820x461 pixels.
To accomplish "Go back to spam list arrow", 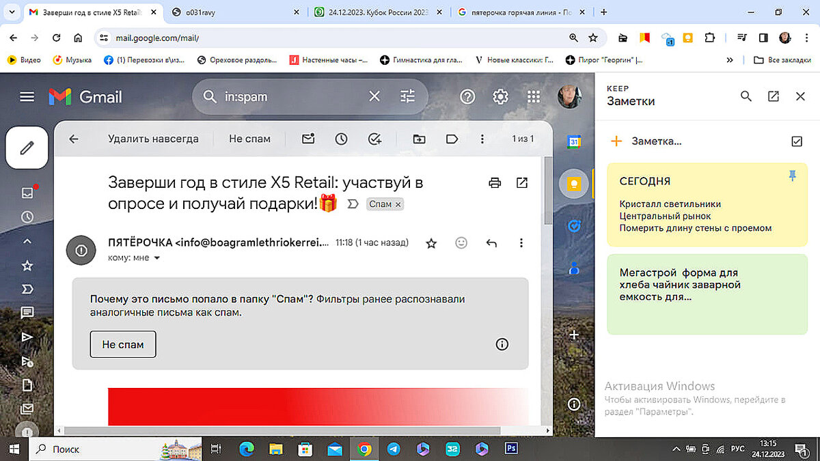I will [74, 139].
